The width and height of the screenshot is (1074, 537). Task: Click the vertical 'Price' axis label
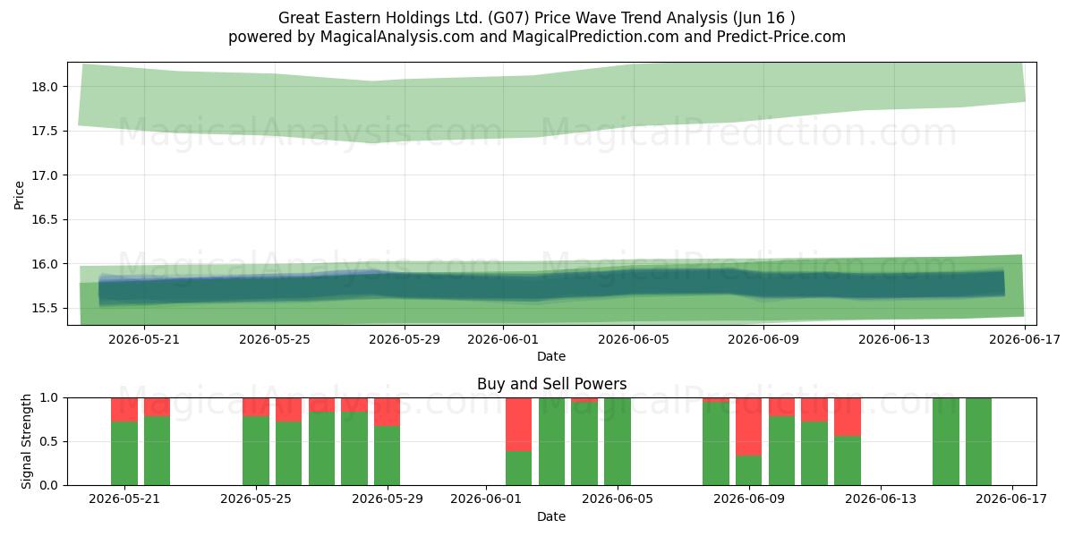[19, 193]
